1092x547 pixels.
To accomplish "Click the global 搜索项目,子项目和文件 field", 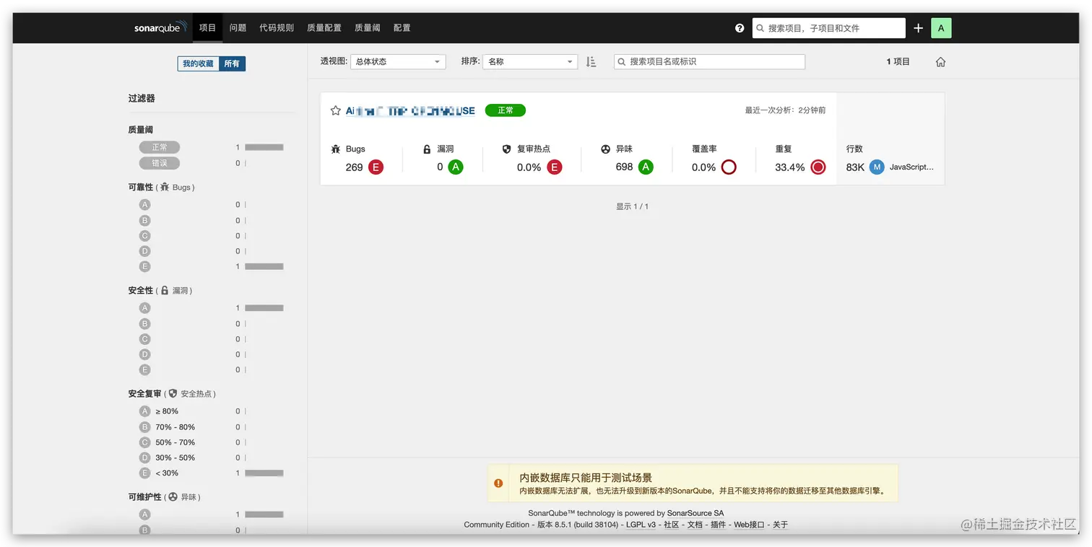I will point(828,28).
